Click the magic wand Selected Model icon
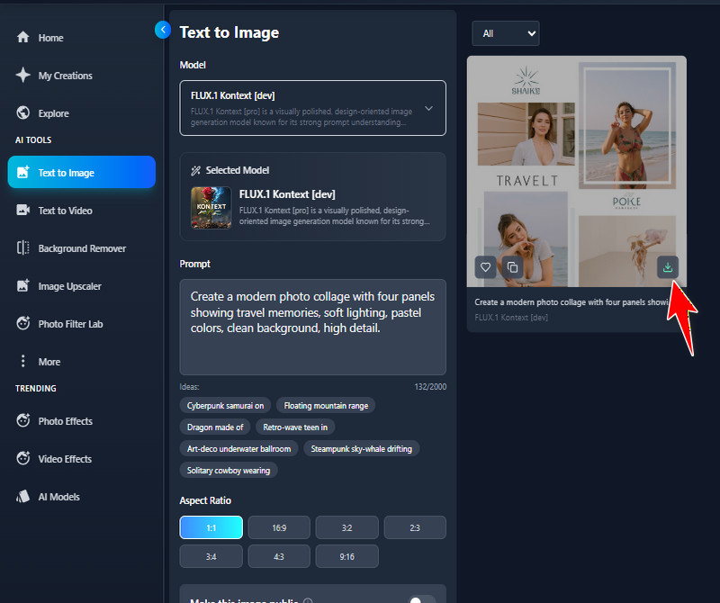Screen dimensions: 720x603 click(x=195, y=170)
